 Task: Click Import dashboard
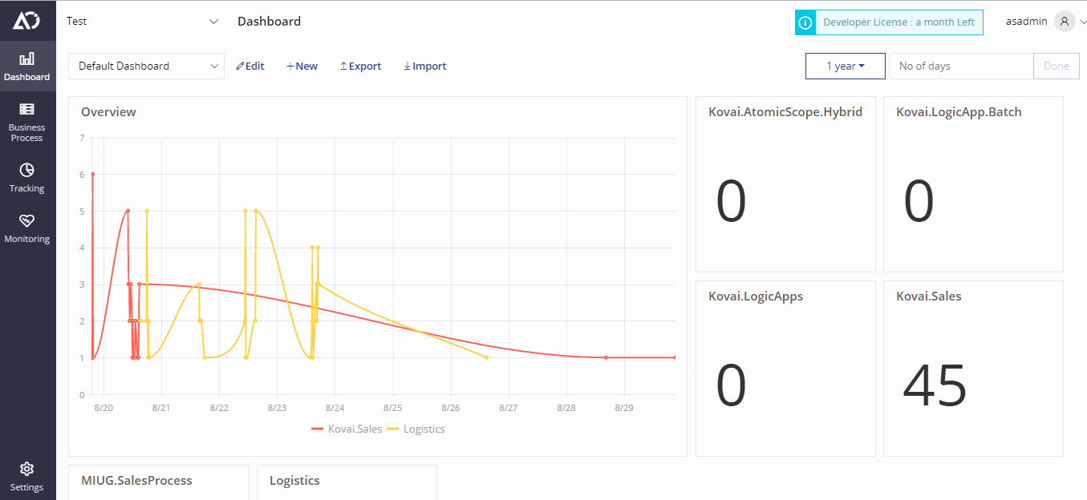click(424, 67)
